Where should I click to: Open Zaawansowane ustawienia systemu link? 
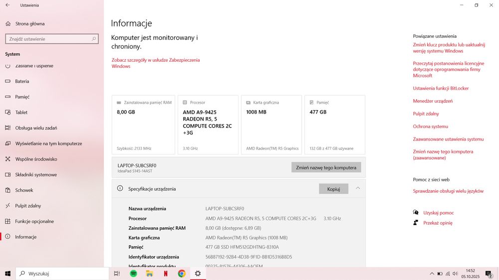click(448, 139)
